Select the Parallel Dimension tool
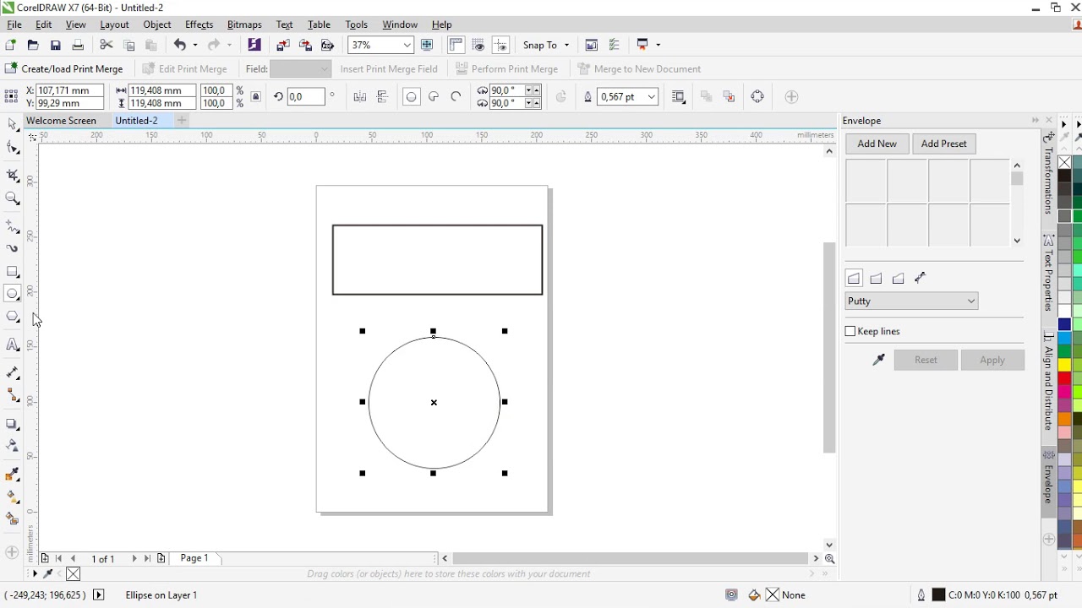This screenshot has height=608, width=1082. coord(13,372)
